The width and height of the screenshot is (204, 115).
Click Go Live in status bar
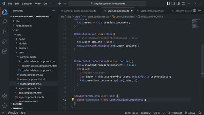[x=190, y=113]
